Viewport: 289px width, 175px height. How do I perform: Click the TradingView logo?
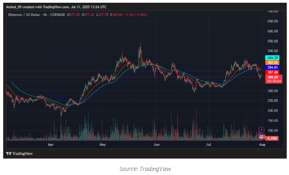click(19, 154)
